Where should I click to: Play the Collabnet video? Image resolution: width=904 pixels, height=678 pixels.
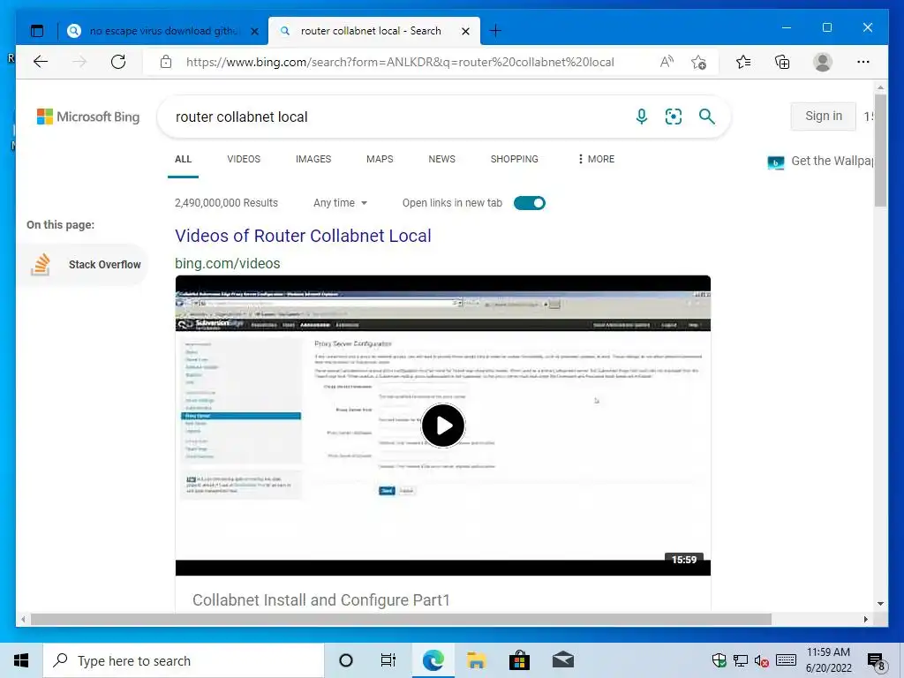point(443,426)
